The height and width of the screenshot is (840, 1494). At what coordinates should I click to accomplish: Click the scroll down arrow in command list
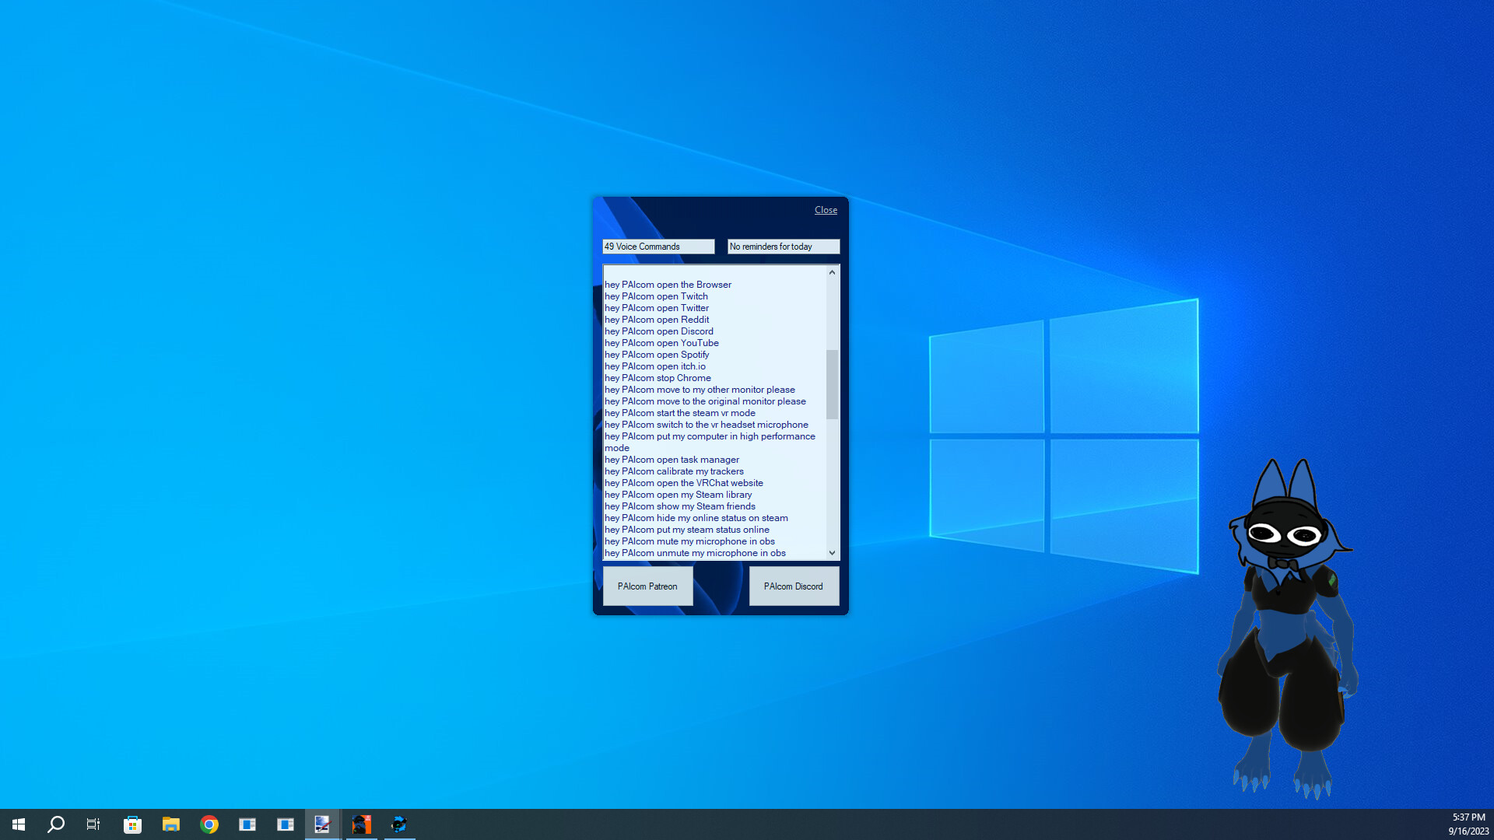pyautogui.click(x=832, y=553)
